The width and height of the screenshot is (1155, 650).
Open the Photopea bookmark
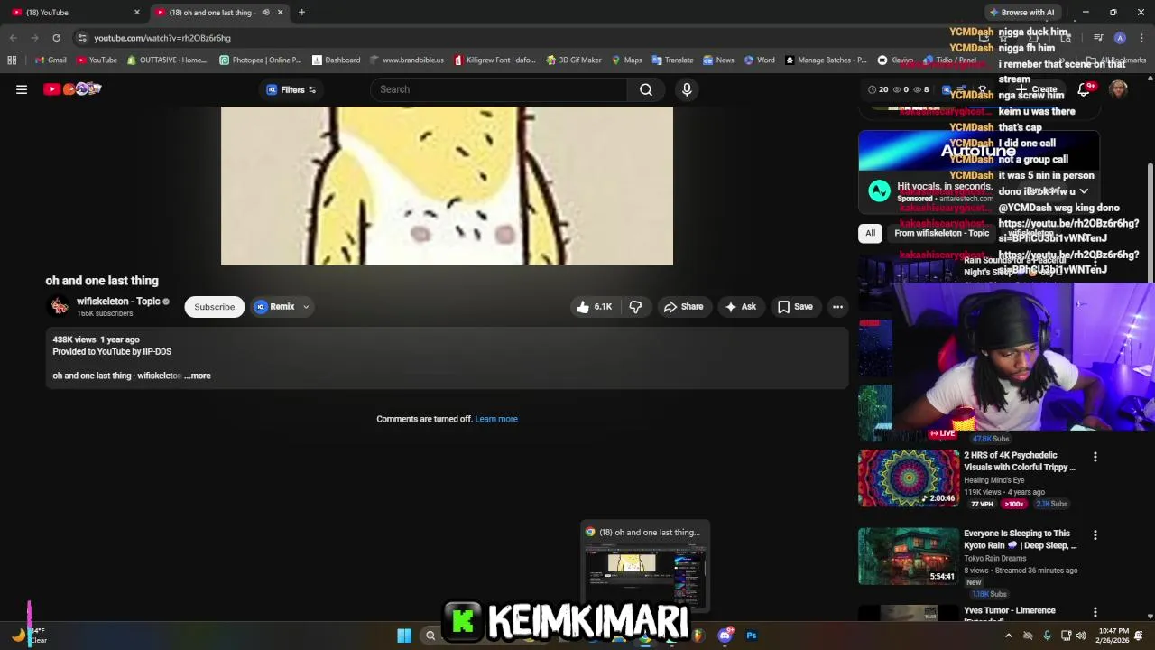coord(260,60)
